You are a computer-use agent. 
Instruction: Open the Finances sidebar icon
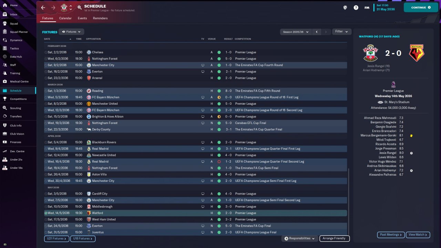point(5,142)
